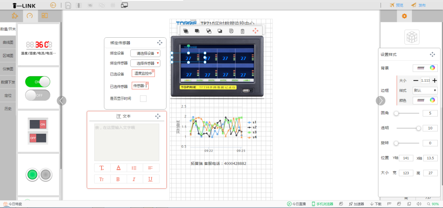Click the numbered list icon in text panel

click(x=134, y=168)
